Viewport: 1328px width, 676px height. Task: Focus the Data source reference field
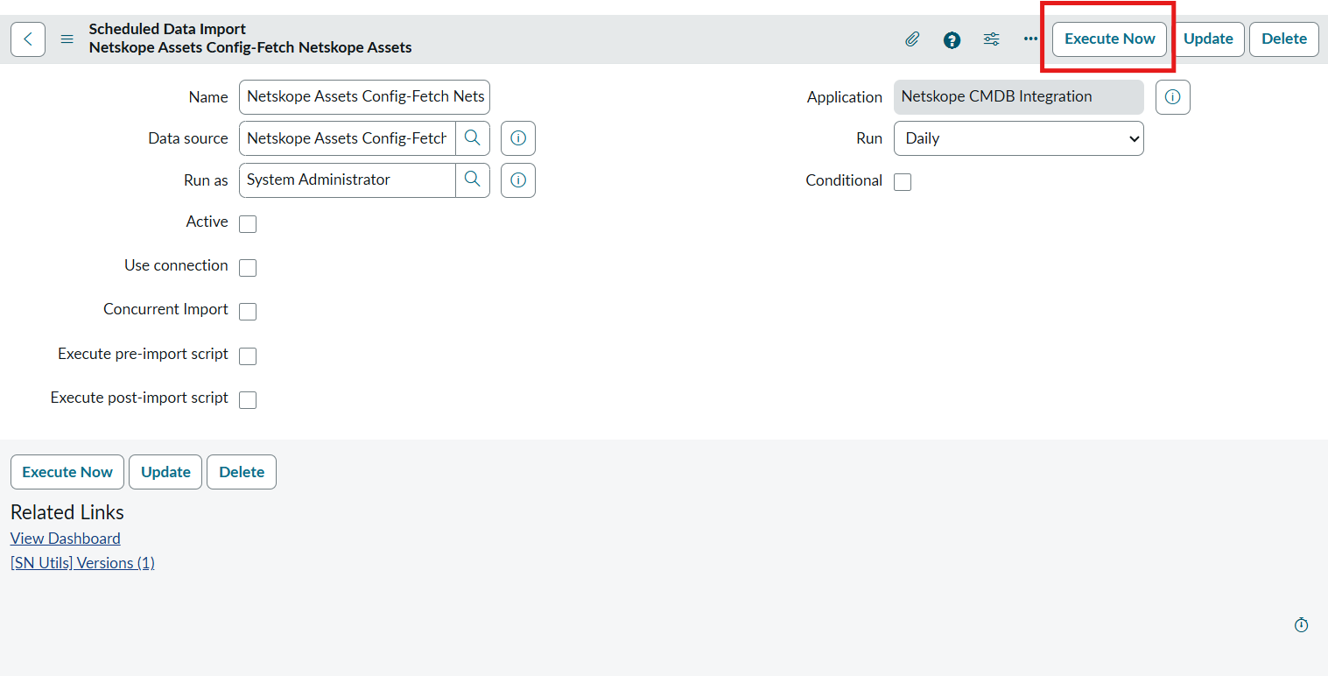(x=348, y=138)
